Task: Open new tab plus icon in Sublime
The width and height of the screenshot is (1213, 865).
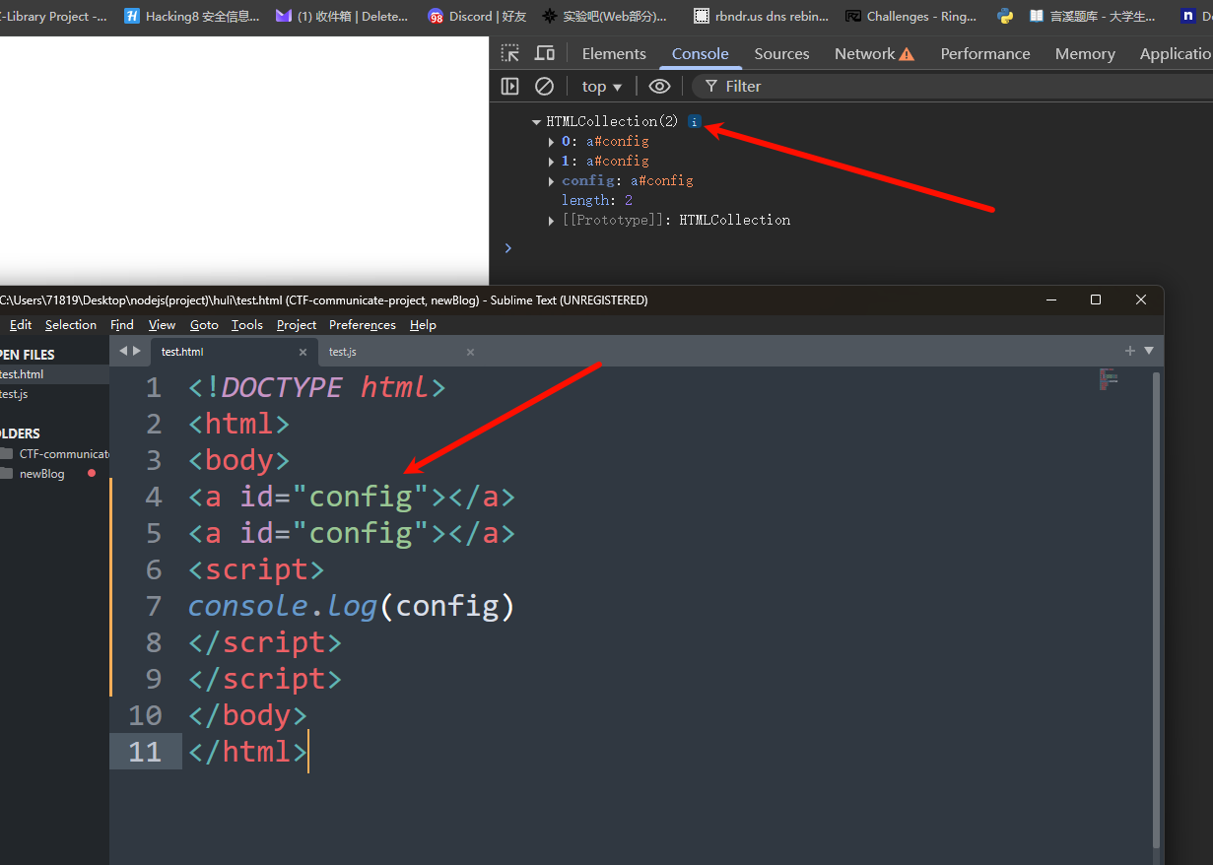Action: 1129,351
